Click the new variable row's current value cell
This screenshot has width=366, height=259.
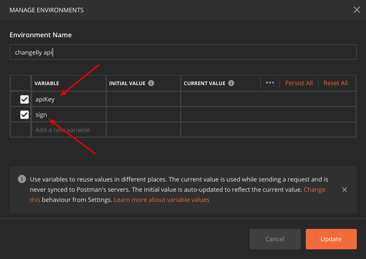[x=268, y=130]
